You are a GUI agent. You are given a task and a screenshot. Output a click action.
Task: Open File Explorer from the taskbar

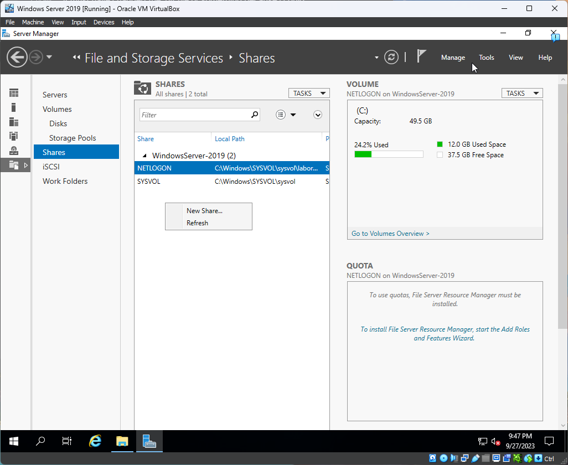(122, 441)
